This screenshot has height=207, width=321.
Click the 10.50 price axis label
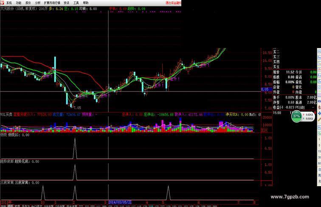click(267, 53)
